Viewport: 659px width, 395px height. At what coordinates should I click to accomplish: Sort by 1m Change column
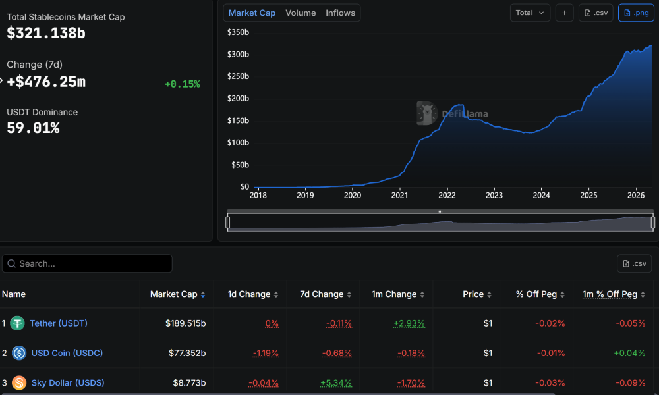tap(398, 294)
